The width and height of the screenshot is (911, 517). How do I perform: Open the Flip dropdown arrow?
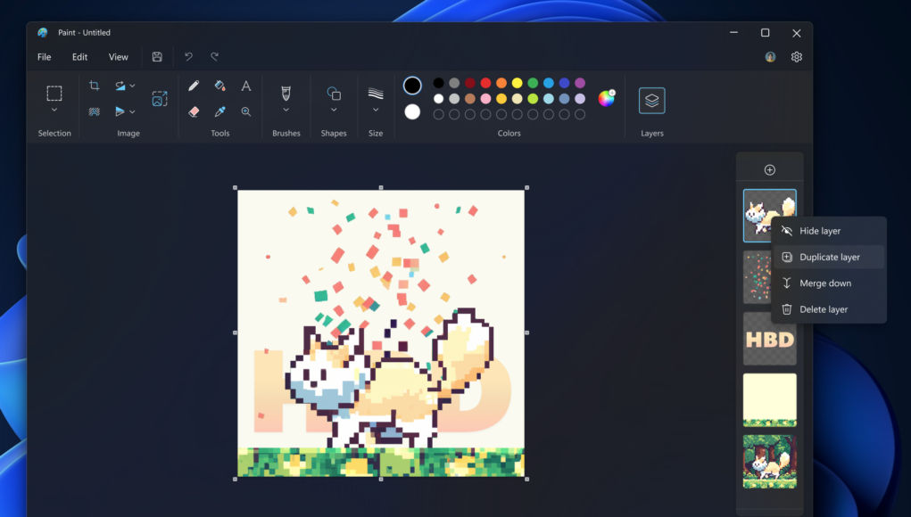pyautogui.click(x=132, y=111)
